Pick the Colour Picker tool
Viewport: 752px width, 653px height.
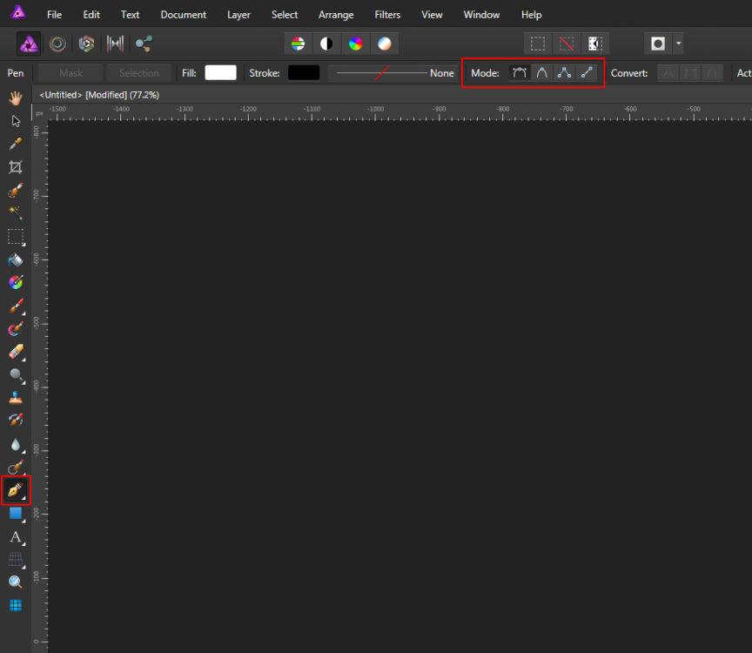pos(16,144)
